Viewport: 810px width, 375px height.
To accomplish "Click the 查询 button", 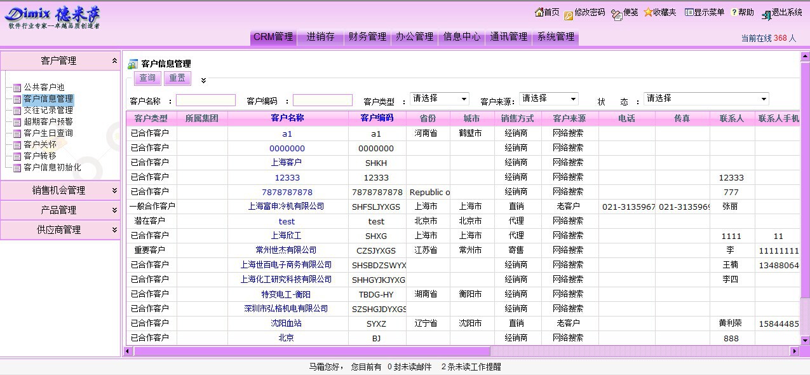I will tap(147, 78).
